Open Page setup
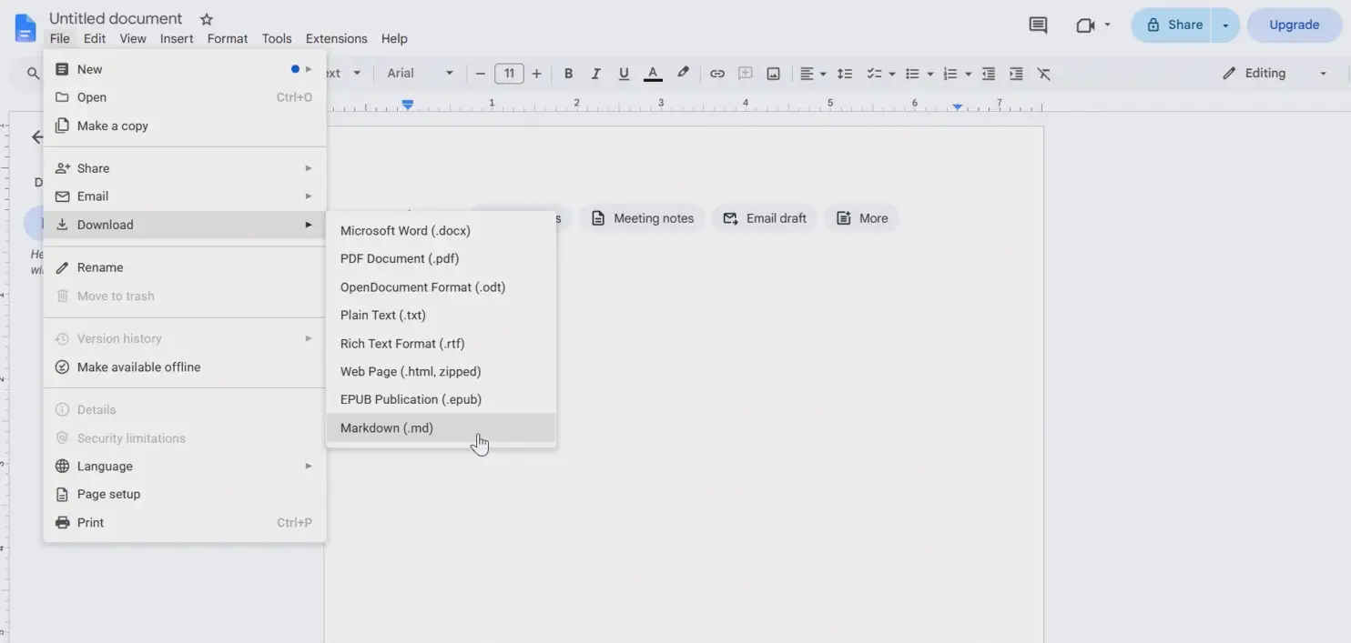 click(x=185, y=494)
